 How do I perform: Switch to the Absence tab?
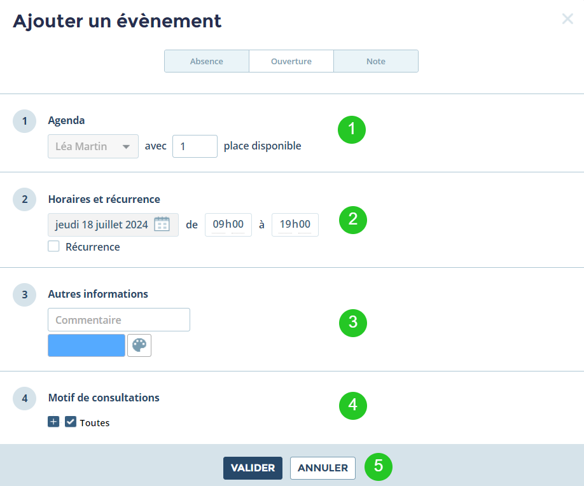[x=207, y=61]
